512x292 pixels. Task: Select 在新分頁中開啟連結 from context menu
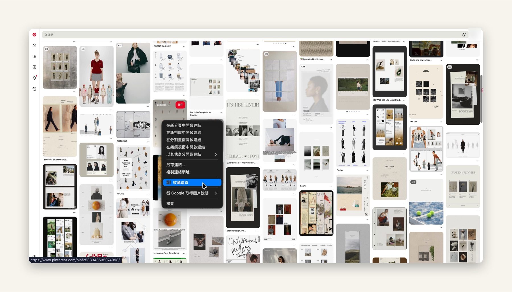[192, 125]
